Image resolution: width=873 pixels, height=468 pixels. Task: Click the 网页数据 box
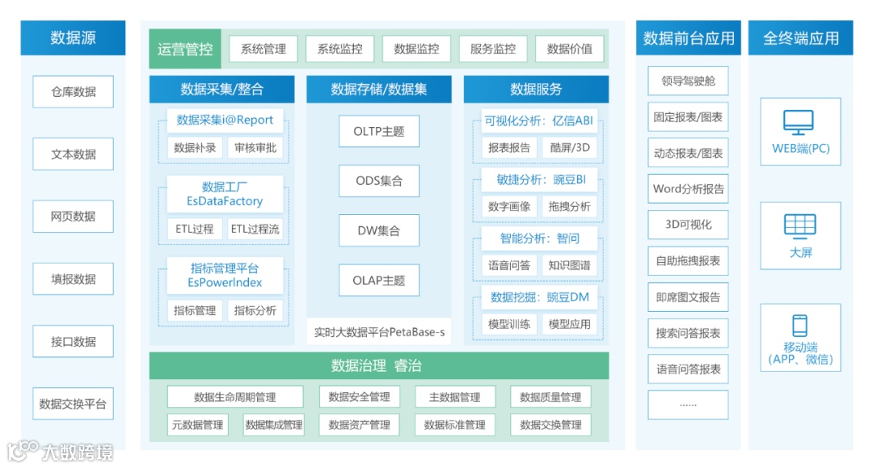[x=73, y=217]
